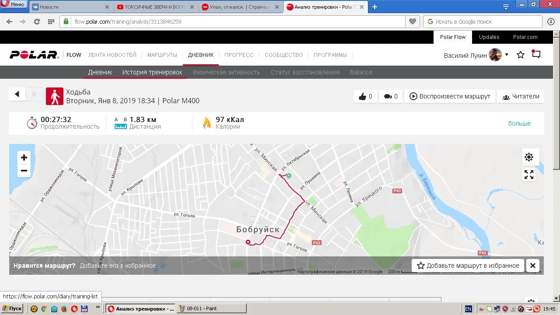The image size is (560, 315).
Task: Open the Polar.com link
Action: [525, 37]
